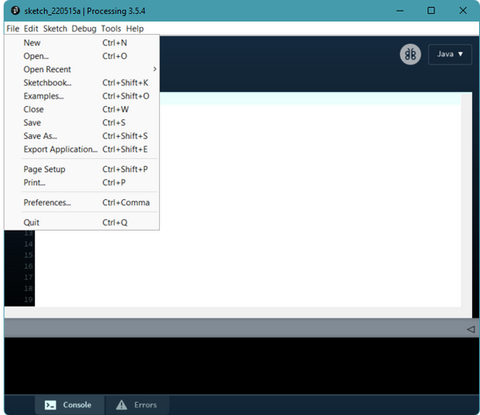The width and height of the screenshot is (480, 415).
Task: Open Preferences... from File menu
Action: 82,203
